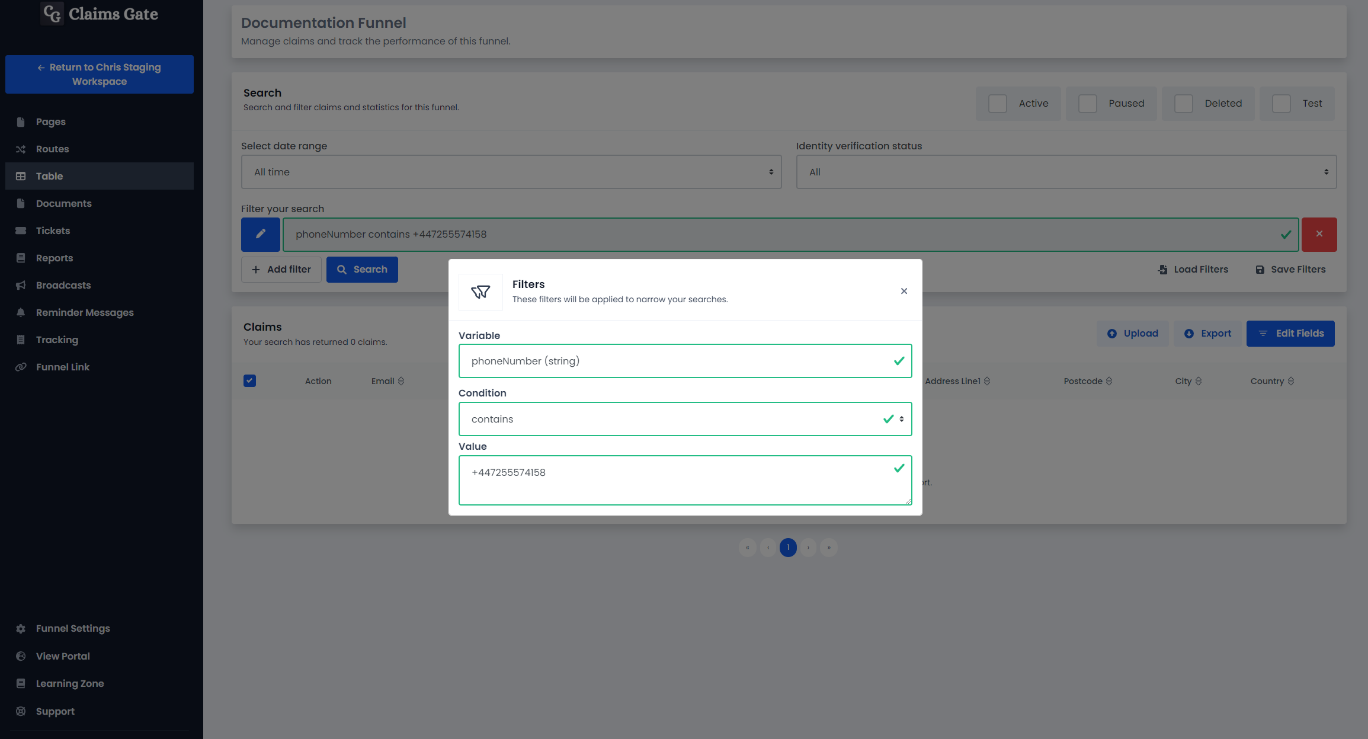Click the Support lifebuoy icon
1368x739 pixels.
pos(21,711)
